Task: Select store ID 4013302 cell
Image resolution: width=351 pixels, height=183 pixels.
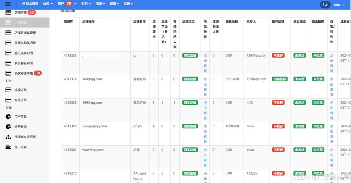Action: [70, 150]
